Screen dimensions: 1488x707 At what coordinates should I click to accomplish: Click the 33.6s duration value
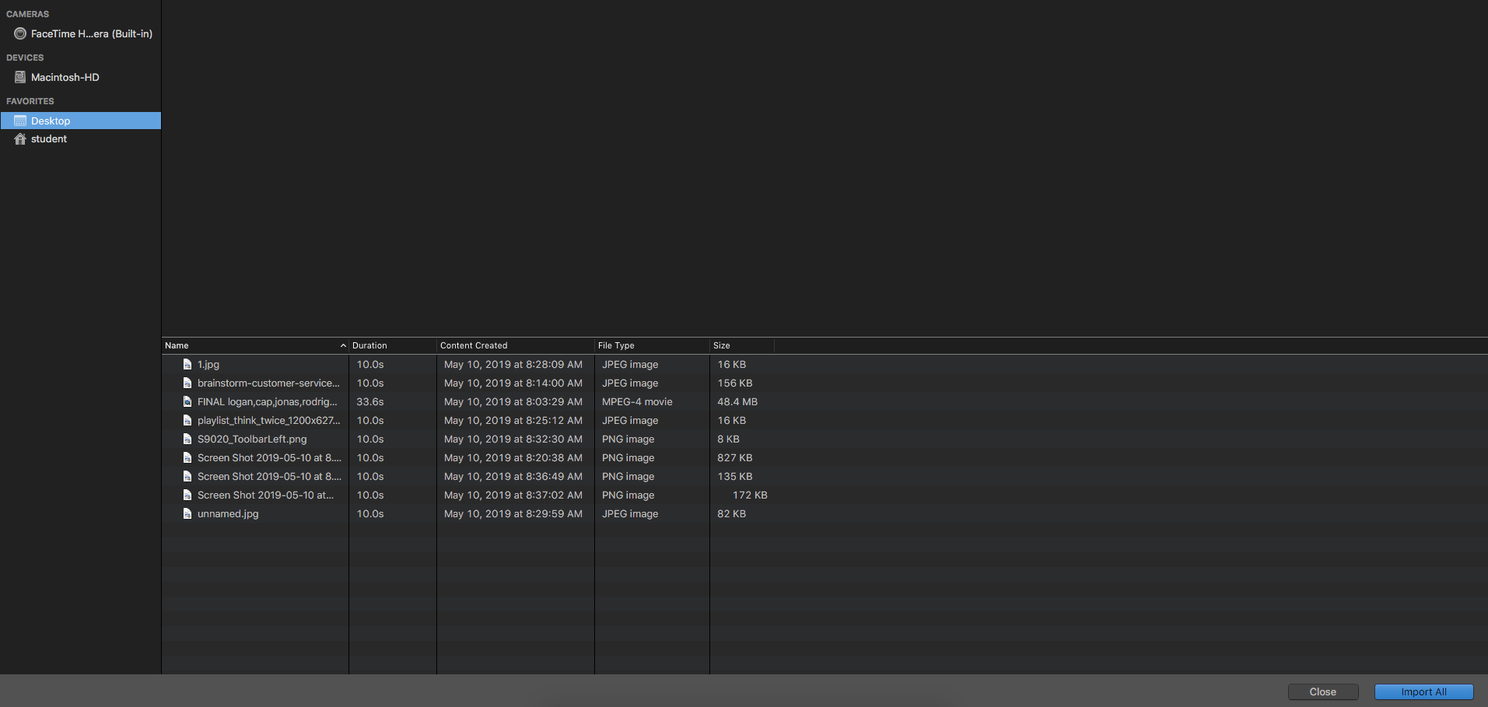[370, 401]
